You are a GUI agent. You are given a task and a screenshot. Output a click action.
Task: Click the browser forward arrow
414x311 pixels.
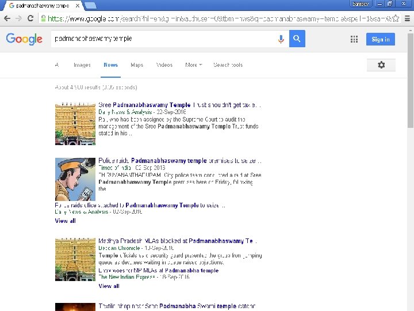18,18
